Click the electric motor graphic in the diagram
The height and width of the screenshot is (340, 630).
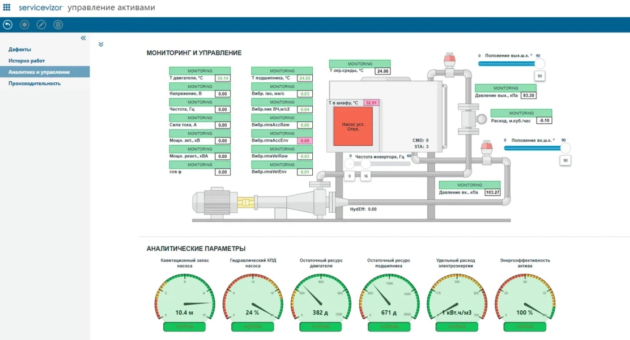(x=214, y=203)
